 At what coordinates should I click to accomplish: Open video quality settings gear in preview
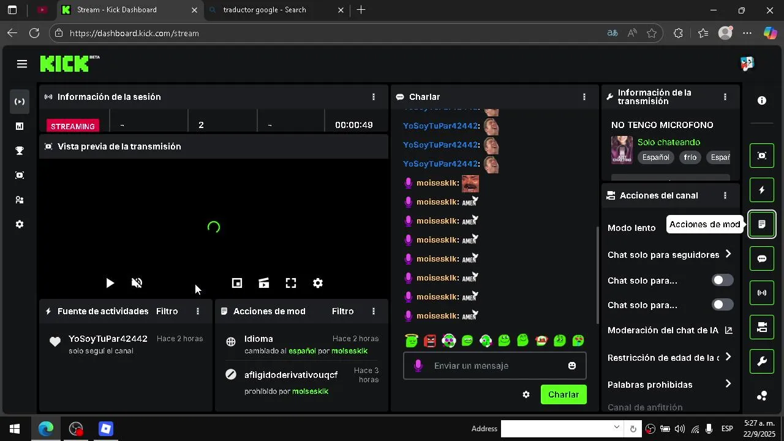(x=318, y=283)
